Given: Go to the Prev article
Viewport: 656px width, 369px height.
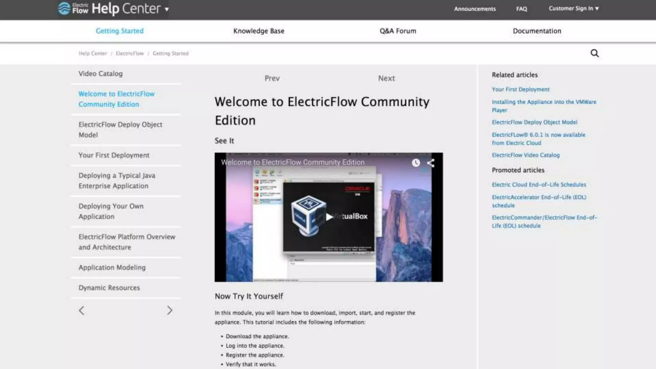Looking at the screenshot, I should pos(272,78).
